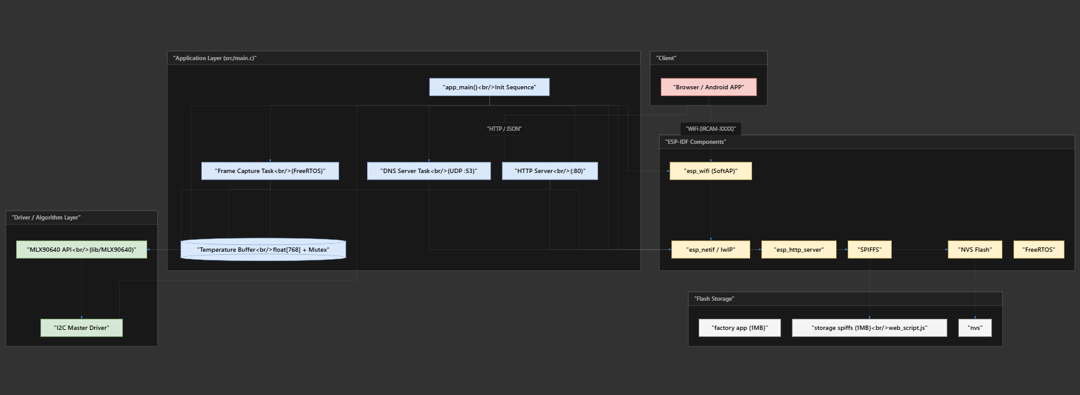Select the esp_wifi (SoftAP) node
This screenshot has width=1080, height=395.
point(710,171)
